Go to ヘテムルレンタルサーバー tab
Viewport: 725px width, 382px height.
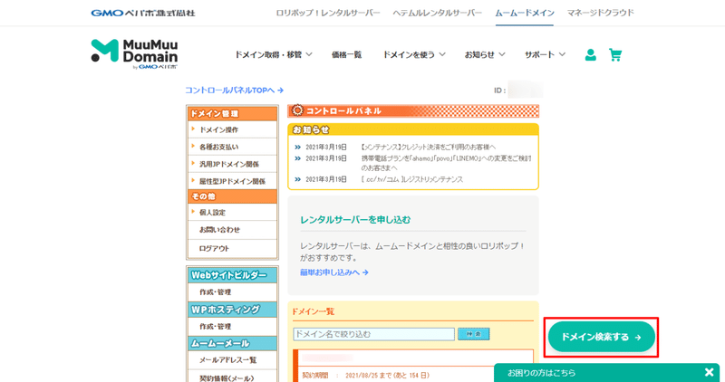438,13
